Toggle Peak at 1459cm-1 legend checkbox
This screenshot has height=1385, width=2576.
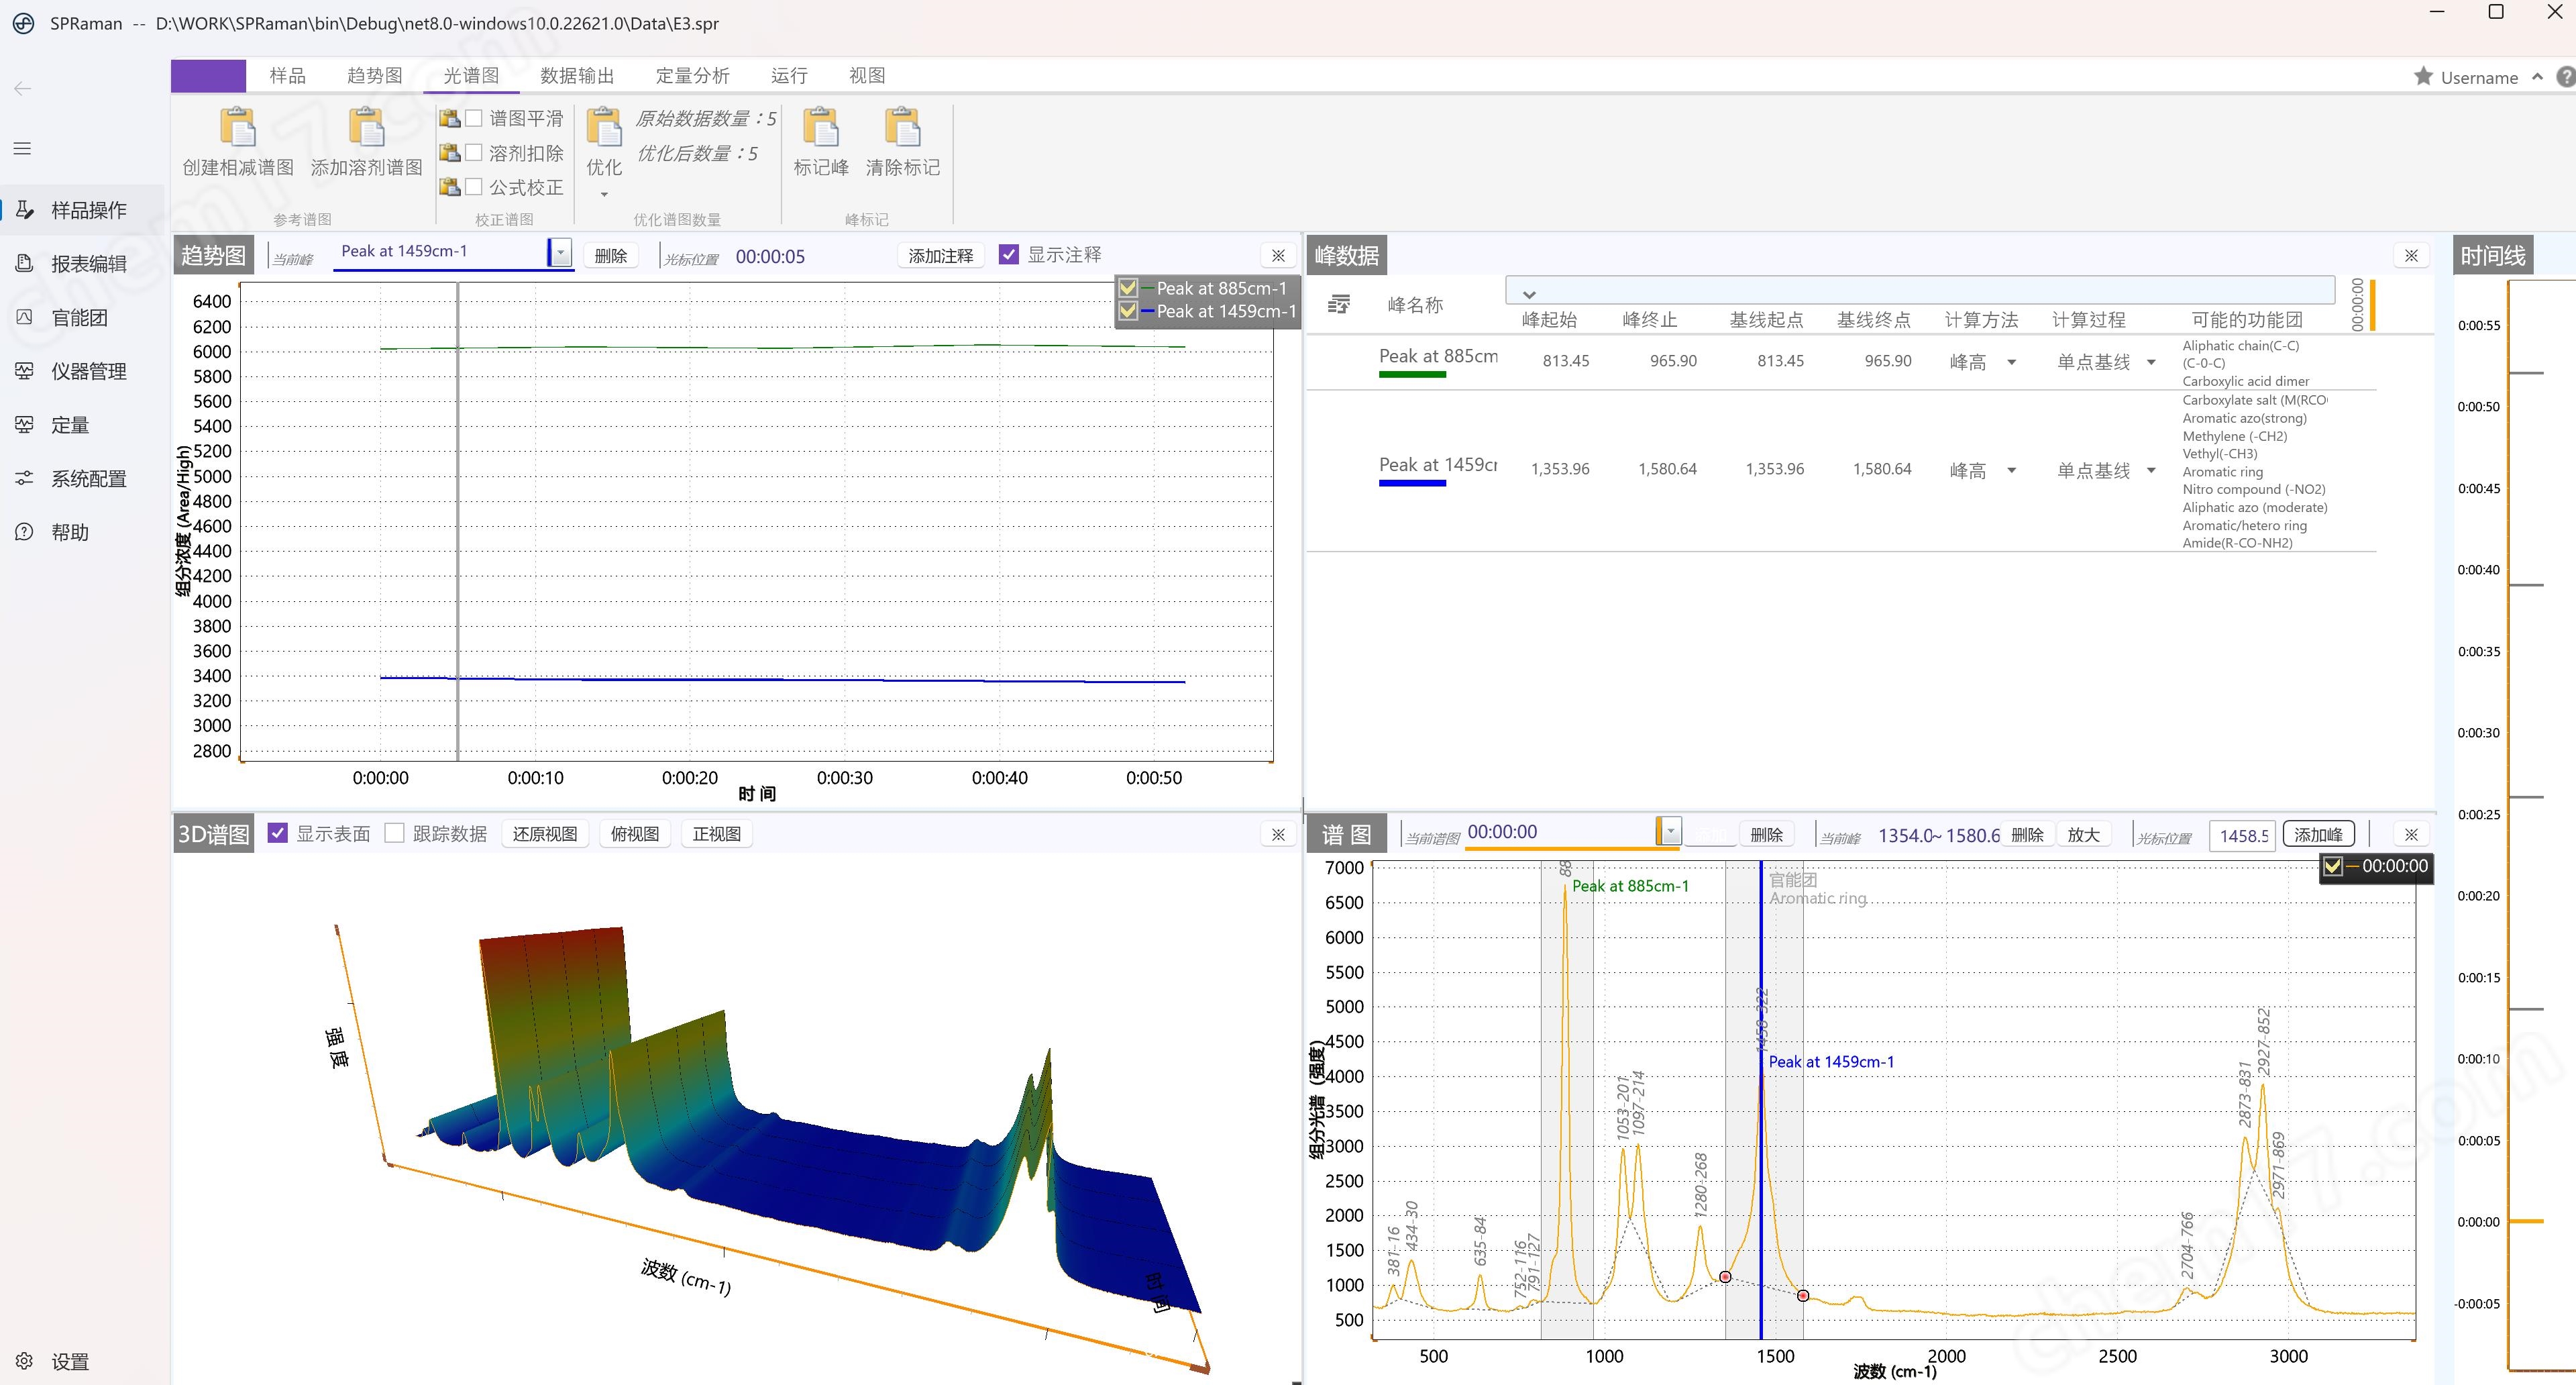pos(1128,311)
